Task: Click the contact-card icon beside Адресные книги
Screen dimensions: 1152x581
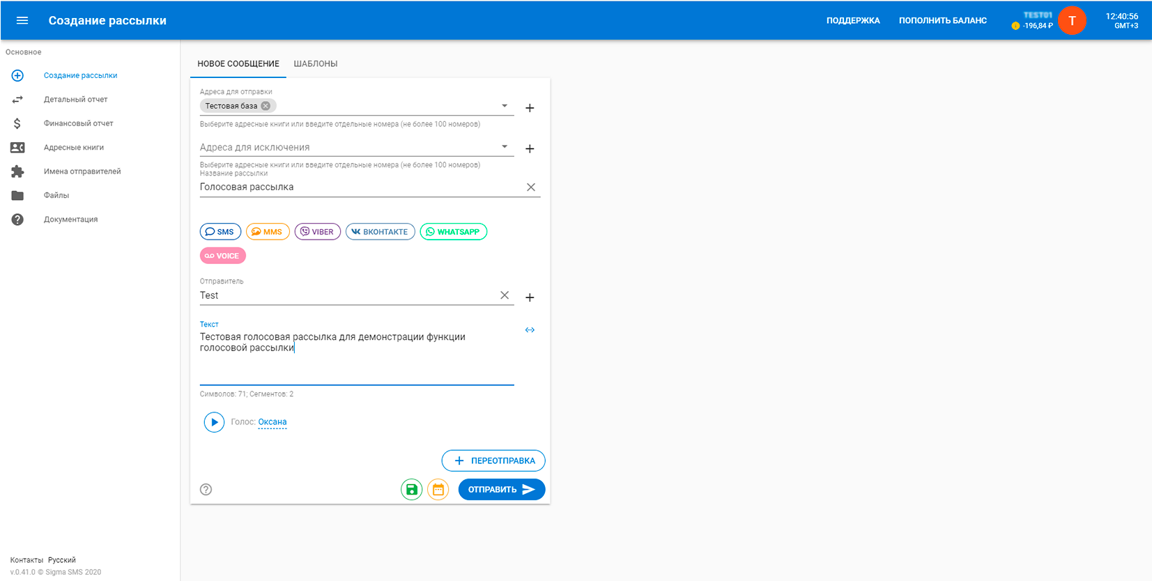Action: pos(17,148)
